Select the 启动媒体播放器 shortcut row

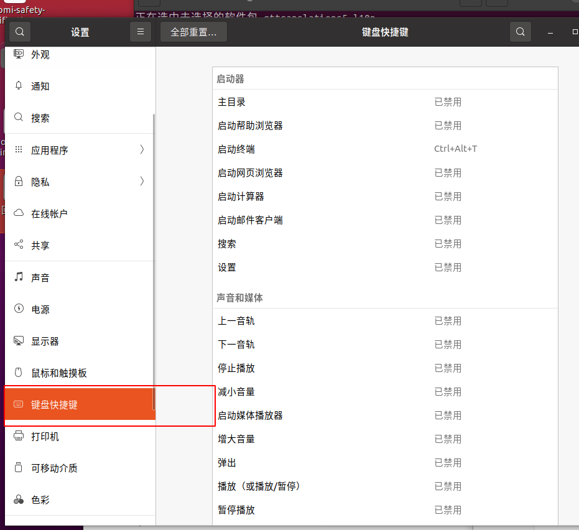tap(385, 415)
